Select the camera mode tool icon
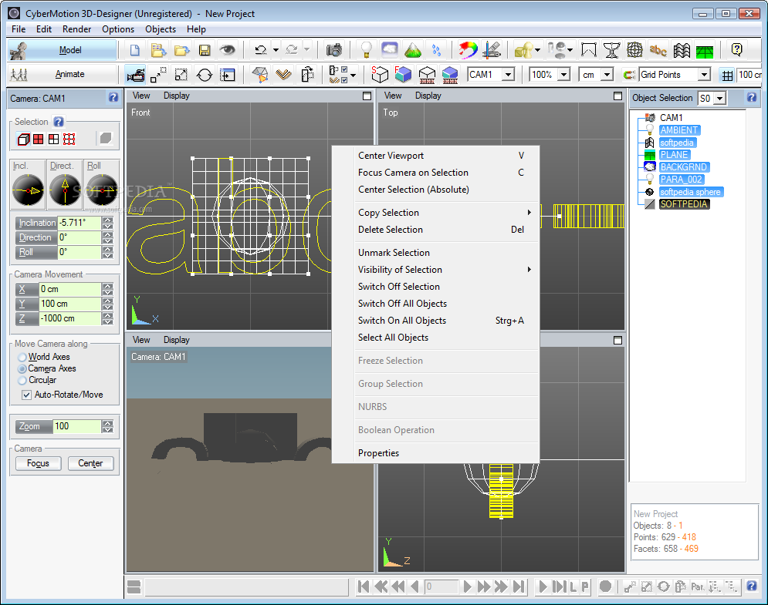This screenshot has height=605, width=768. [136, 75]
